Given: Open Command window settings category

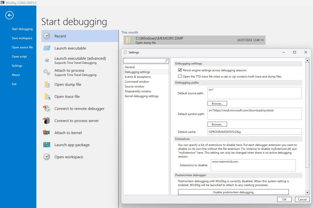Looking at the screenshot, I should click(x=146, y=81).
